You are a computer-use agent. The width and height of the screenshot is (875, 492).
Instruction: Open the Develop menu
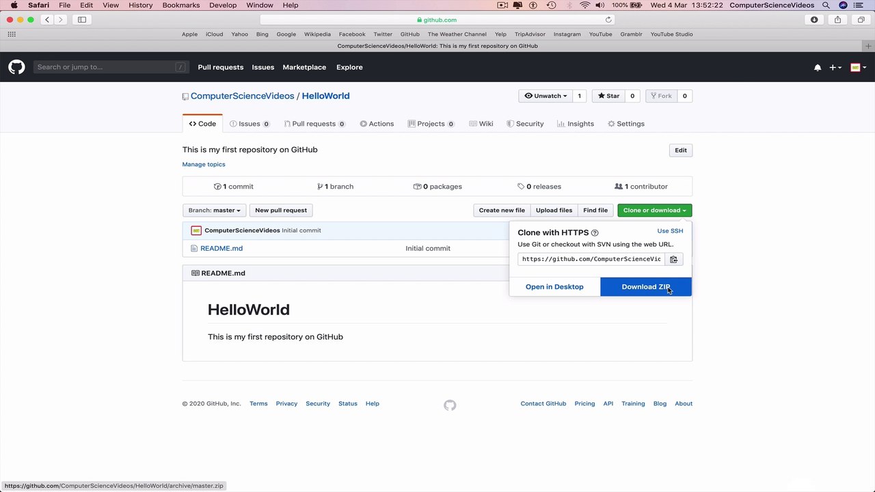pos(223,5)
